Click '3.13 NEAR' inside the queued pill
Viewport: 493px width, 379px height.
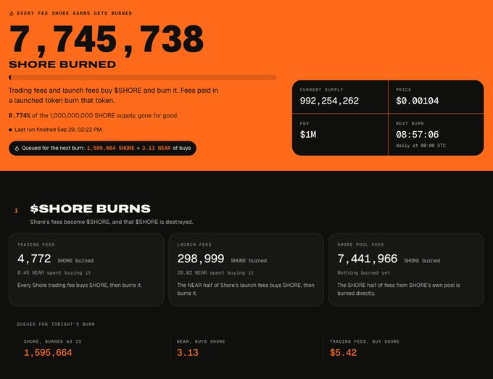tap(157, 148)
